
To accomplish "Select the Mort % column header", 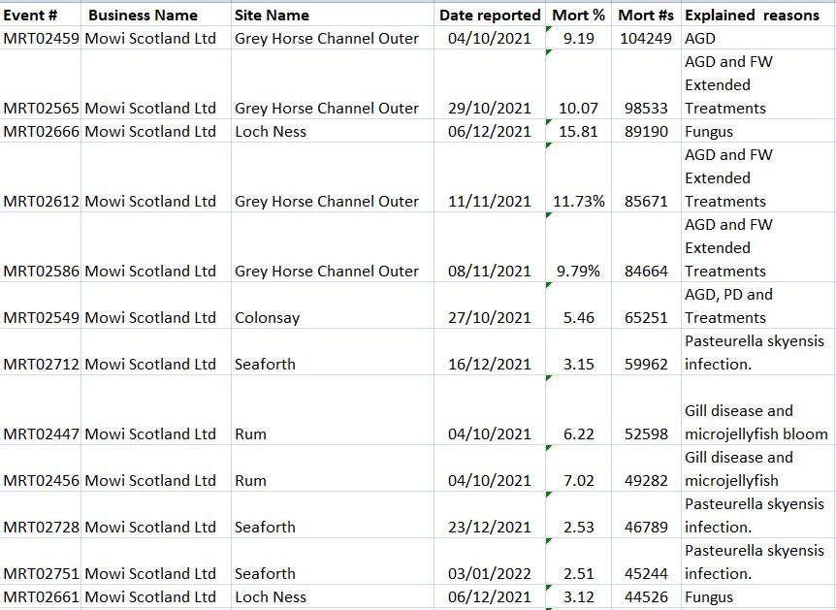I will (x=578, y=15).
